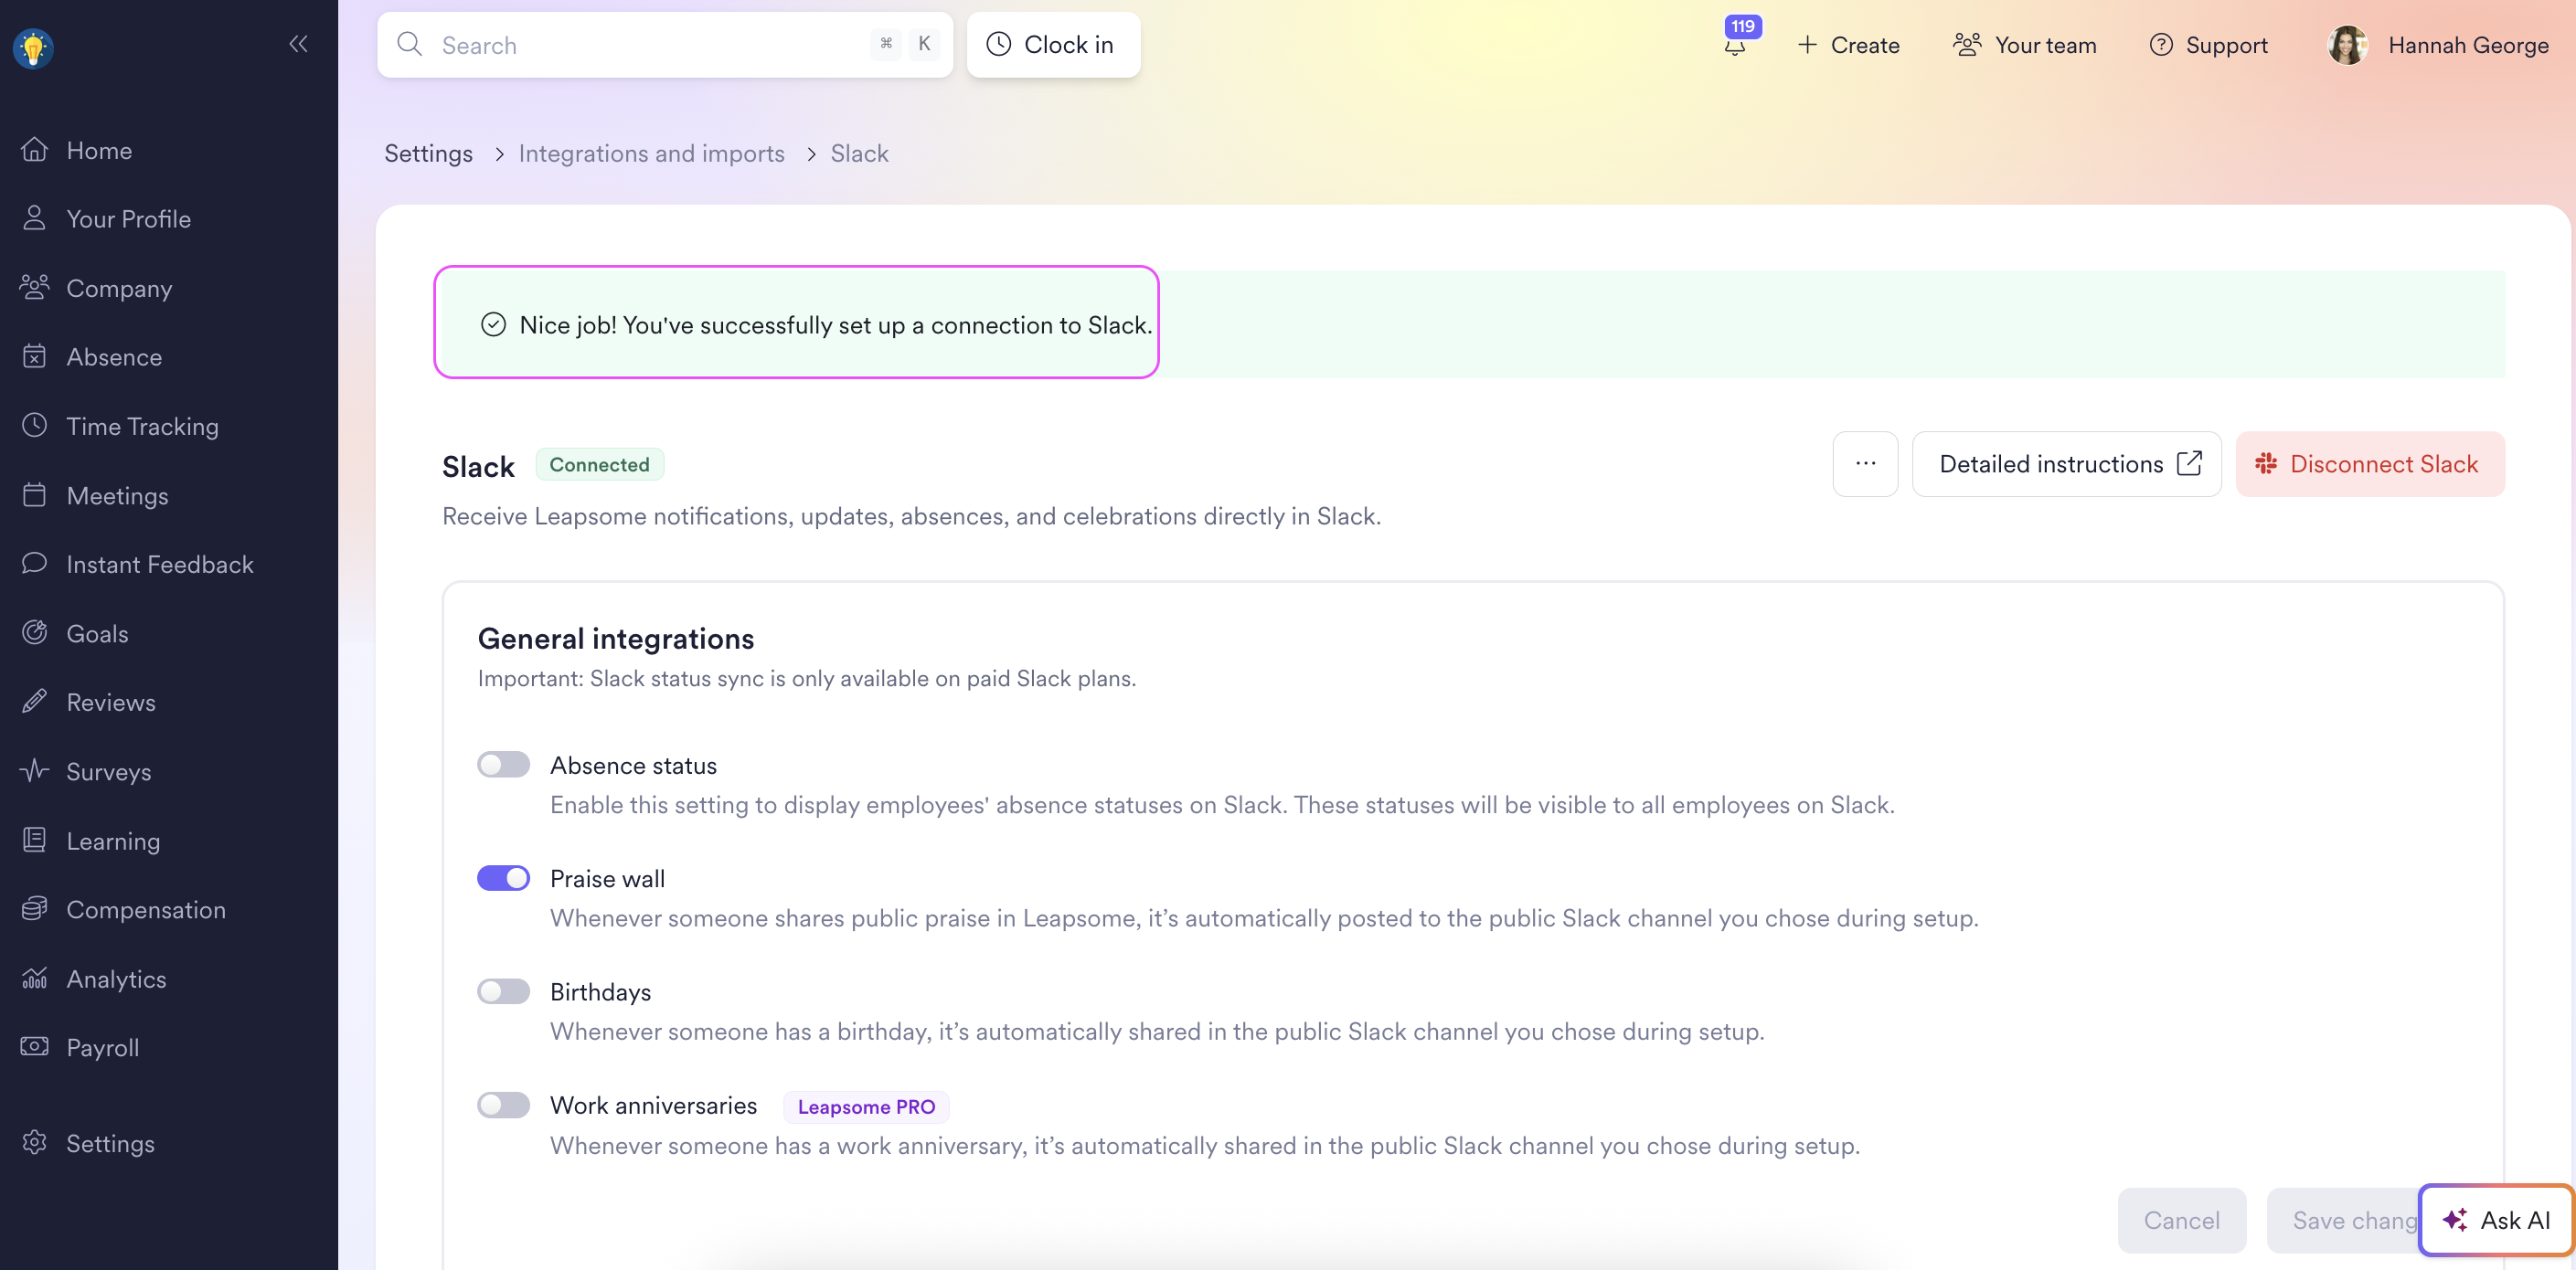Open the Create menu
The height and width of the screenshot is (1270, 2576).
click(x=1848, y=45)
